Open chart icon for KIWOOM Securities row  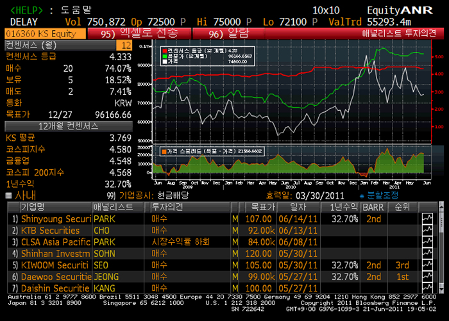click(427, 265)
